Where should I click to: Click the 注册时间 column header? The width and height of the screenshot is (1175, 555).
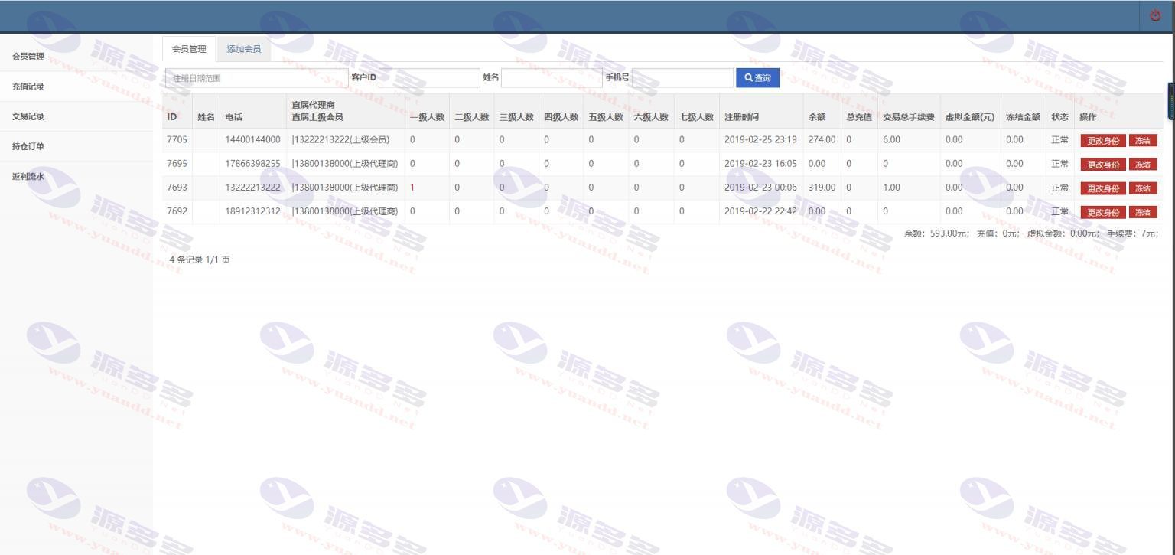pyautogui.click(x=741, y=117)
